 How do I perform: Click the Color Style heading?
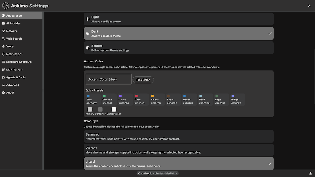(x=91, y=121)
